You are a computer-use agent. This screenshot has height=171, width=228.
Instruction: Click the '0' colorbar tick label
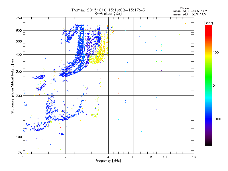click(214, 85)
